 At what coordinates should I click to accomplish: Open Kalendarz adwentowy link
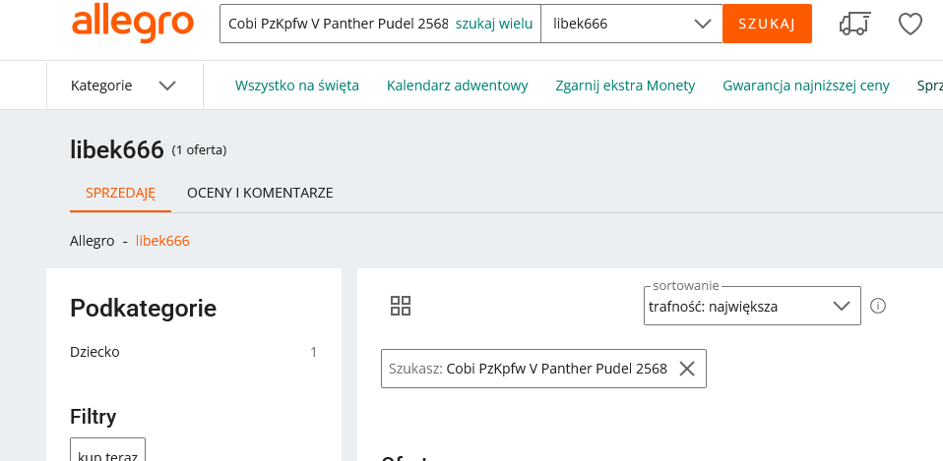(x=458, y=86)
